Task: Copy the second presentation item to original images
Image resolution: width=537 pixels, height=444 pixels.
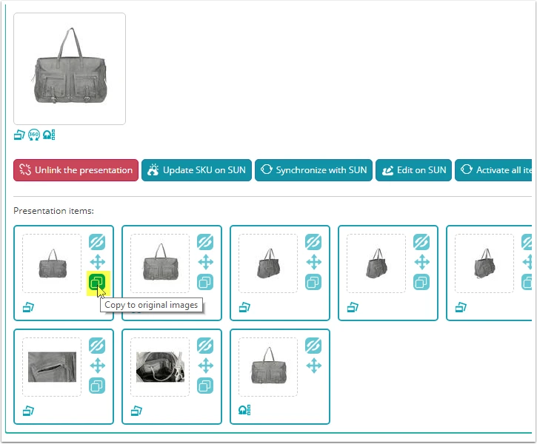Action: tap(205, 283)
